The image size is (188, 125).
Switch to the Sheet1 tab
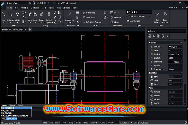click(12, 105)
